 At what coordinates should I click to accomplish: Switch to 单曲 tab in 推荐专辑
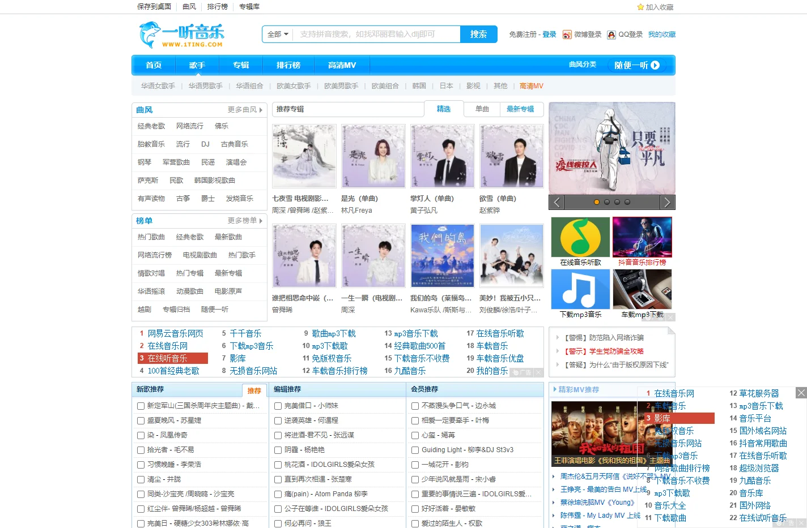[482, 109]
